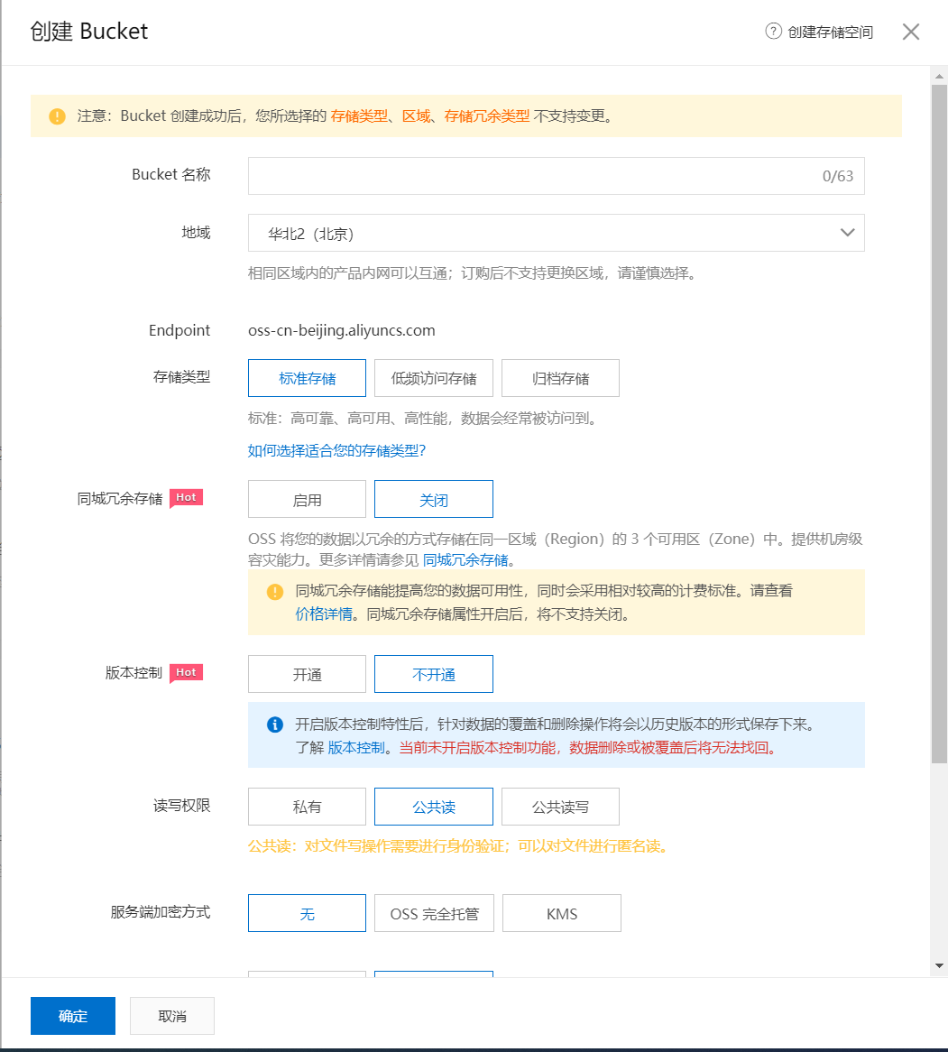Click the Endpoint value oss-cn-beijing.aliyuncs.com
This screenshot has height=1052, width=948.
pos(342,331)
